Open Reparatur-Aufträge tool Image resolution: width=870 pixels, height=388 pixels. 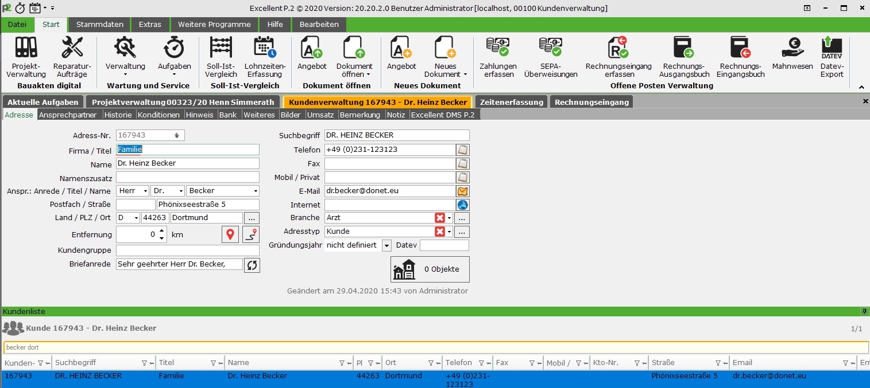[72, 57]
